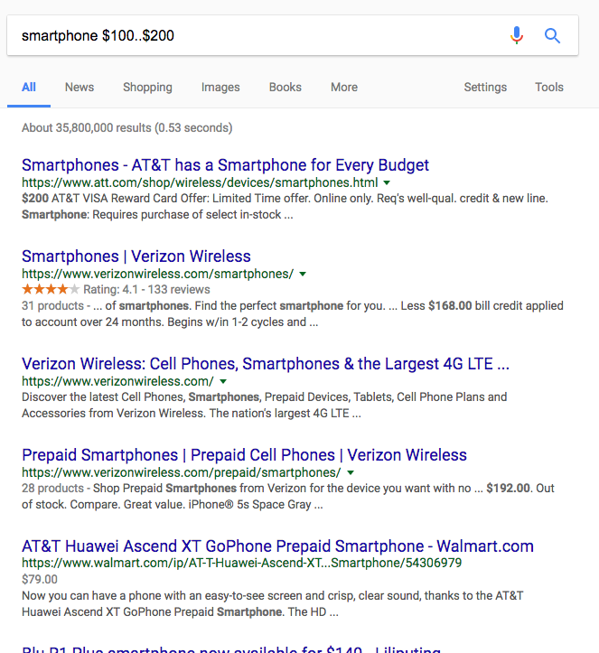The width and height of the screenshot is (599, 653).
Task: Open arrow beside verizonwireless.com/prepaid/smartphones/ URL
Action: [x=350, y=472]
